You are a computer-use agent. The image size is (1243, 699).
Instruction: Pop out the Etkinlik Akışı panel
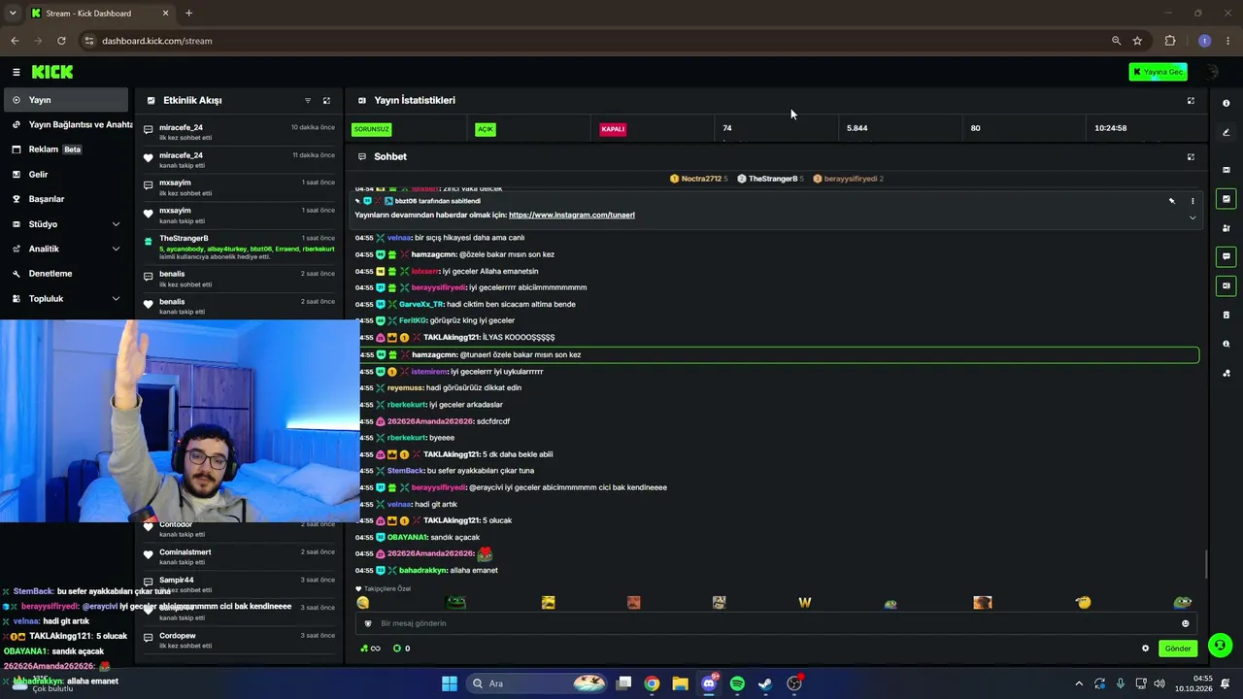[x=326, y=101]
